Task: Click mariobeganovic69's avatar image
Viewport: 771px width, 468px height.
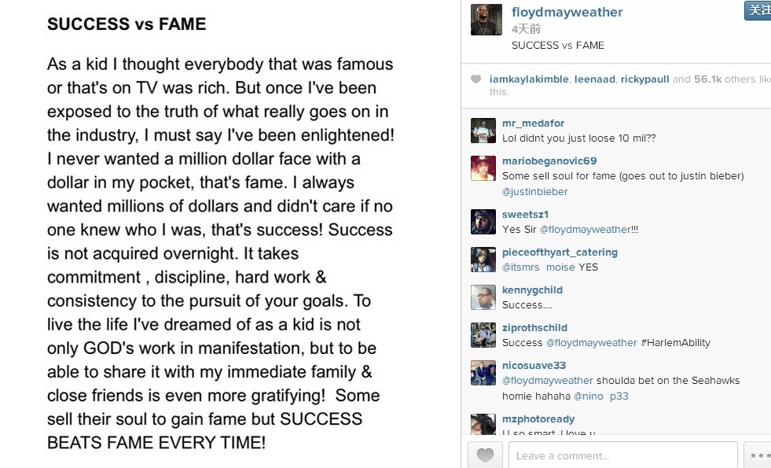Action: (x=483, y=168)
